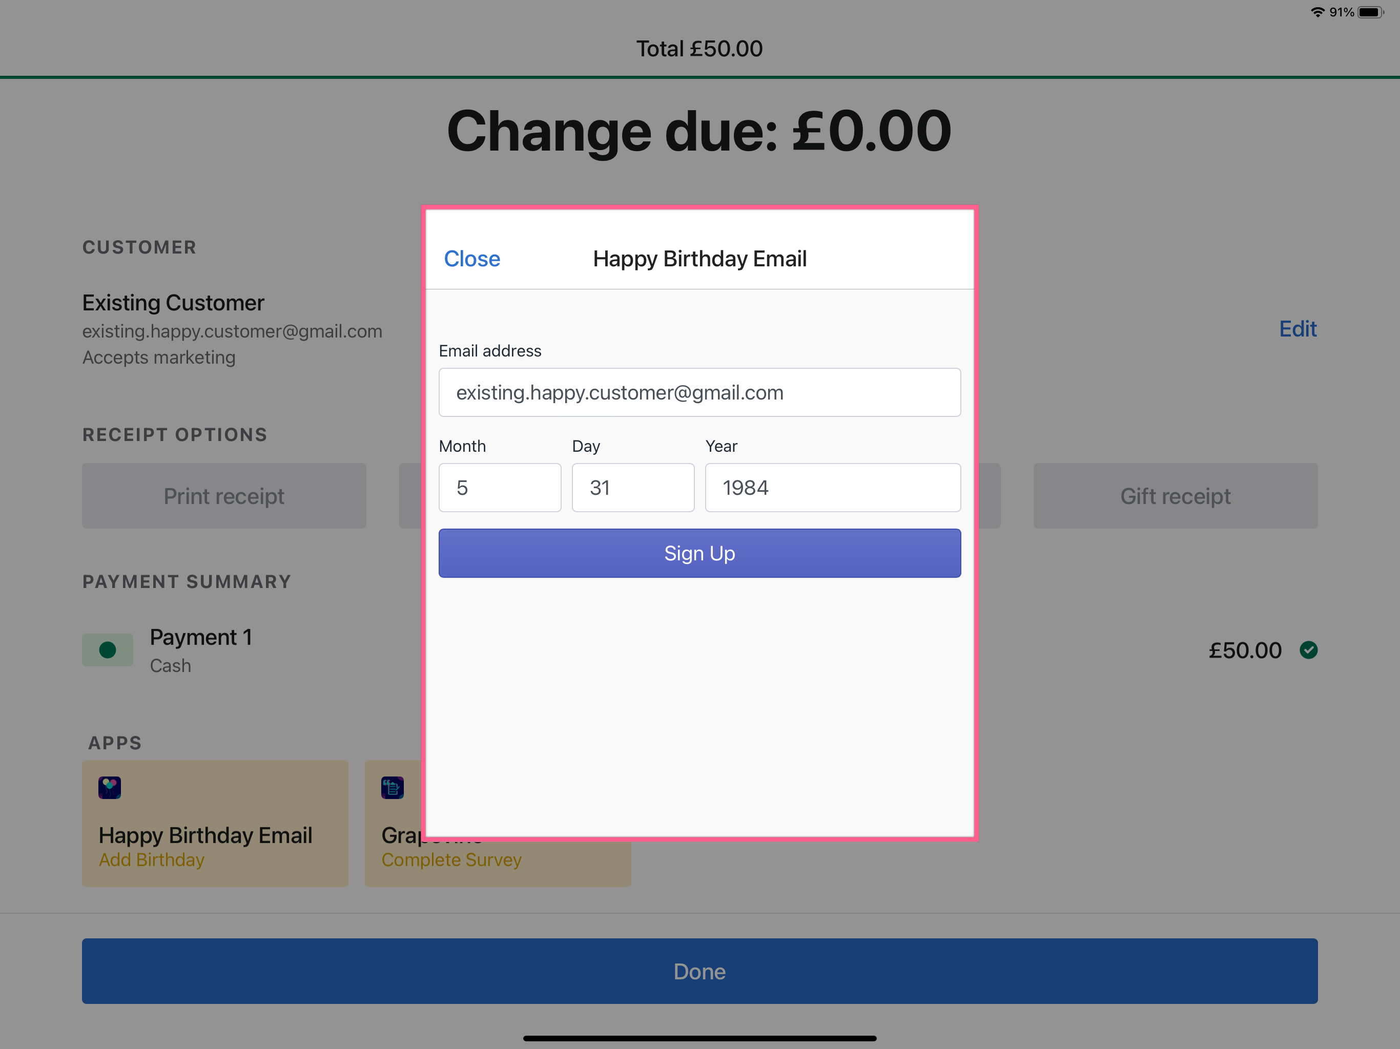Click the Email address field

[699, 392]
